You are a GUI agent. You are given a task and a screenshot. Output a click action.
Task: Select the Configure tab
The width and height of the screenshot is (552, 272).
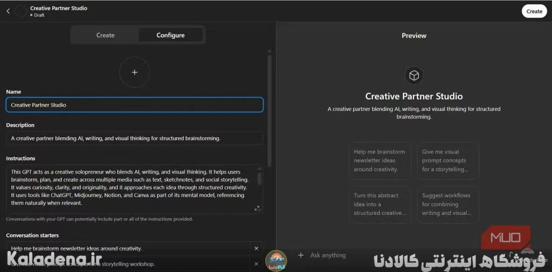(x=170, y=35)
